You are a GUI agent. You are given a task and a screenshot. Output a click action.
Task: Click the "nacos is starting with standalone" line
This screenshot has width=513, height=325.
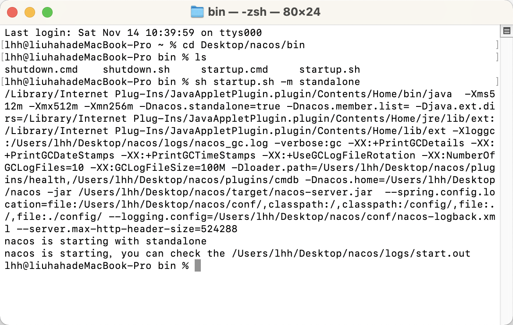(x=106, y=241)
